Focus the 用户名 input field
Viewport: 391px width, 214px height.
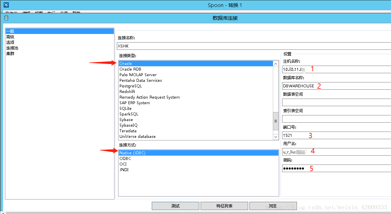pyautogui.click(x=336, y=152)
